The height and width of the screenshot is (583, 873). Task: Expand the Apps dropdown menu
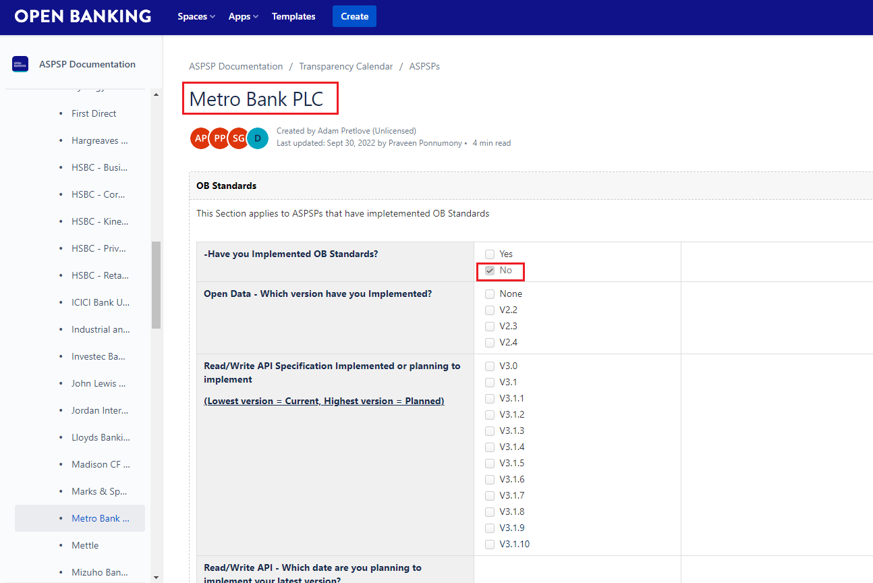(x=244, y=16)
